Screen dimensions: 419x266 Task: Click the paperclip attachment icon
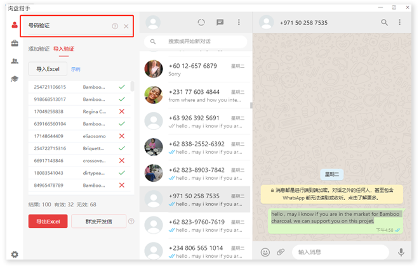tap(281, 252)
